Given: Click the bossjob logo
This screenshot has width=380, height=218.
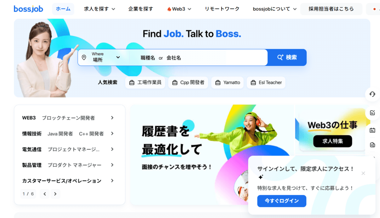Looking at the screenshot, I should pos(28,9).
